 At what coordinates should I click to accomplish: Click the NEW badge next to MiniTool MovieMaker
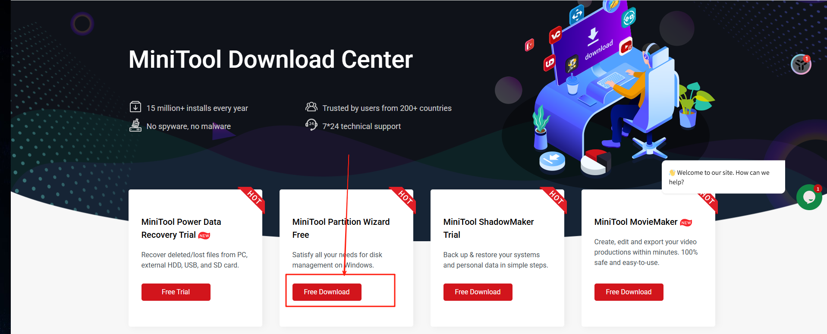(686, 223)
